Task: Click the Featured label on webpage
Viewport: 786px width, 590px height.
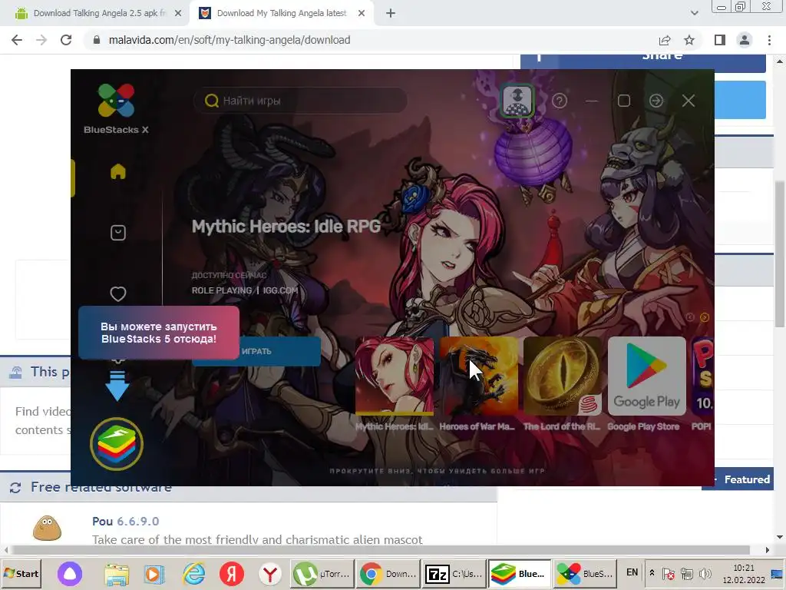Action: (747, 479)
